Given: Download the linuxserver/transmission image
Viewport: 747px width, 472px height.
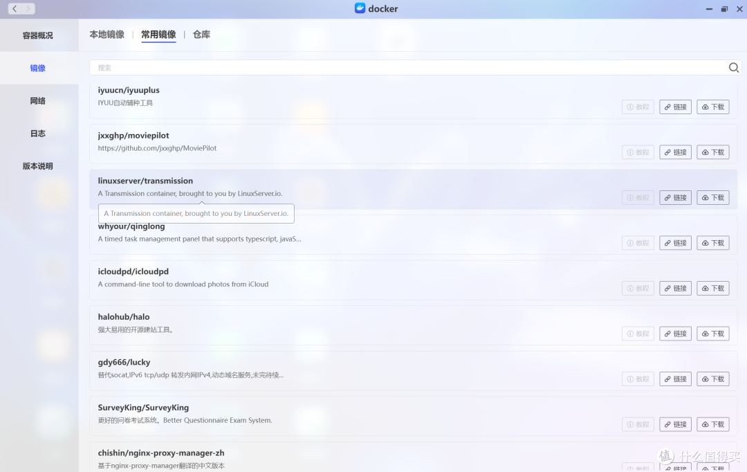Looking at the screenshot, I should click(713, 197).
